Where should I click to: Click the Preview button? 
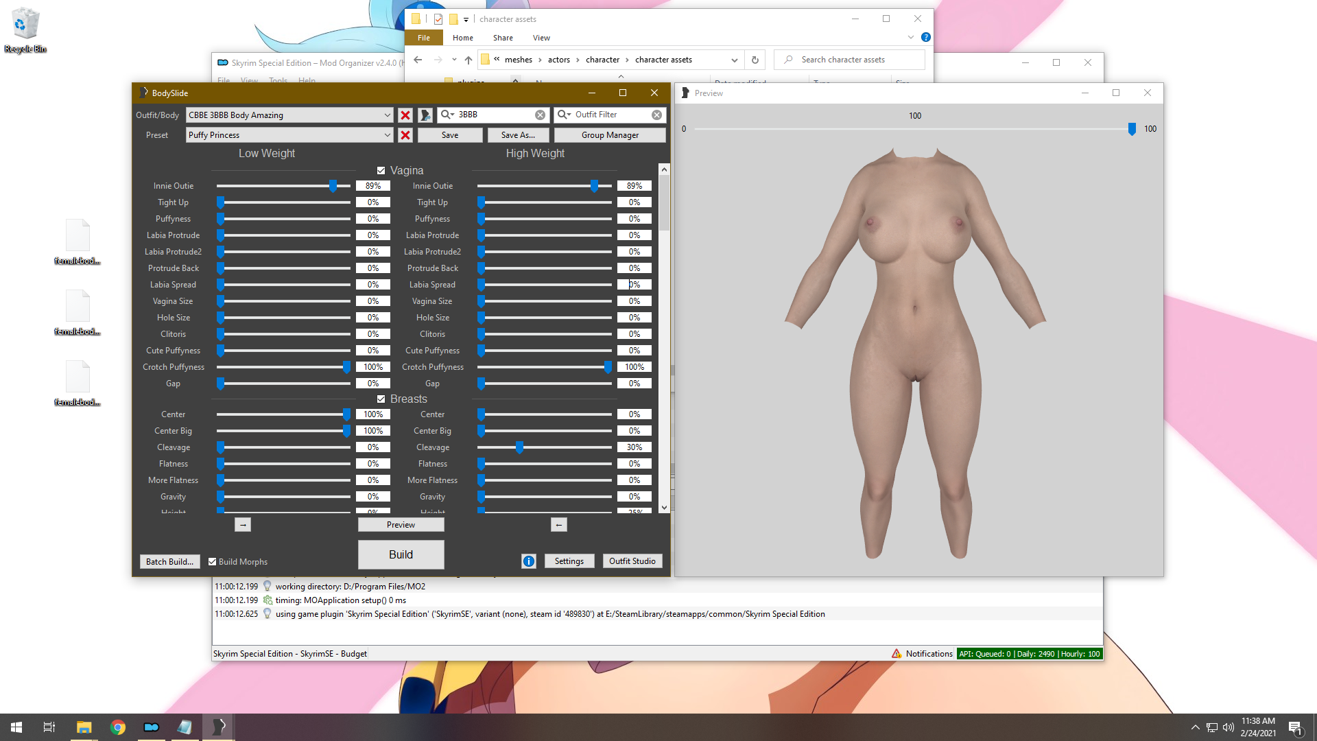coord(401,525)
